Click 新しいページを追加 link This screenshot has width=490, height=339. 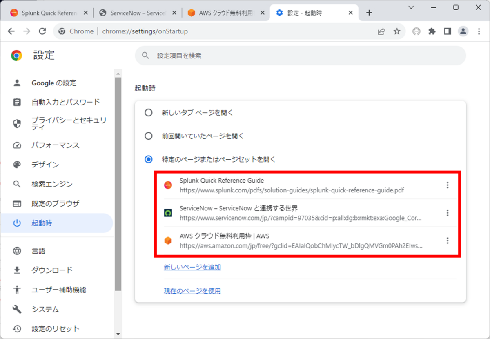tap(192, 267)
